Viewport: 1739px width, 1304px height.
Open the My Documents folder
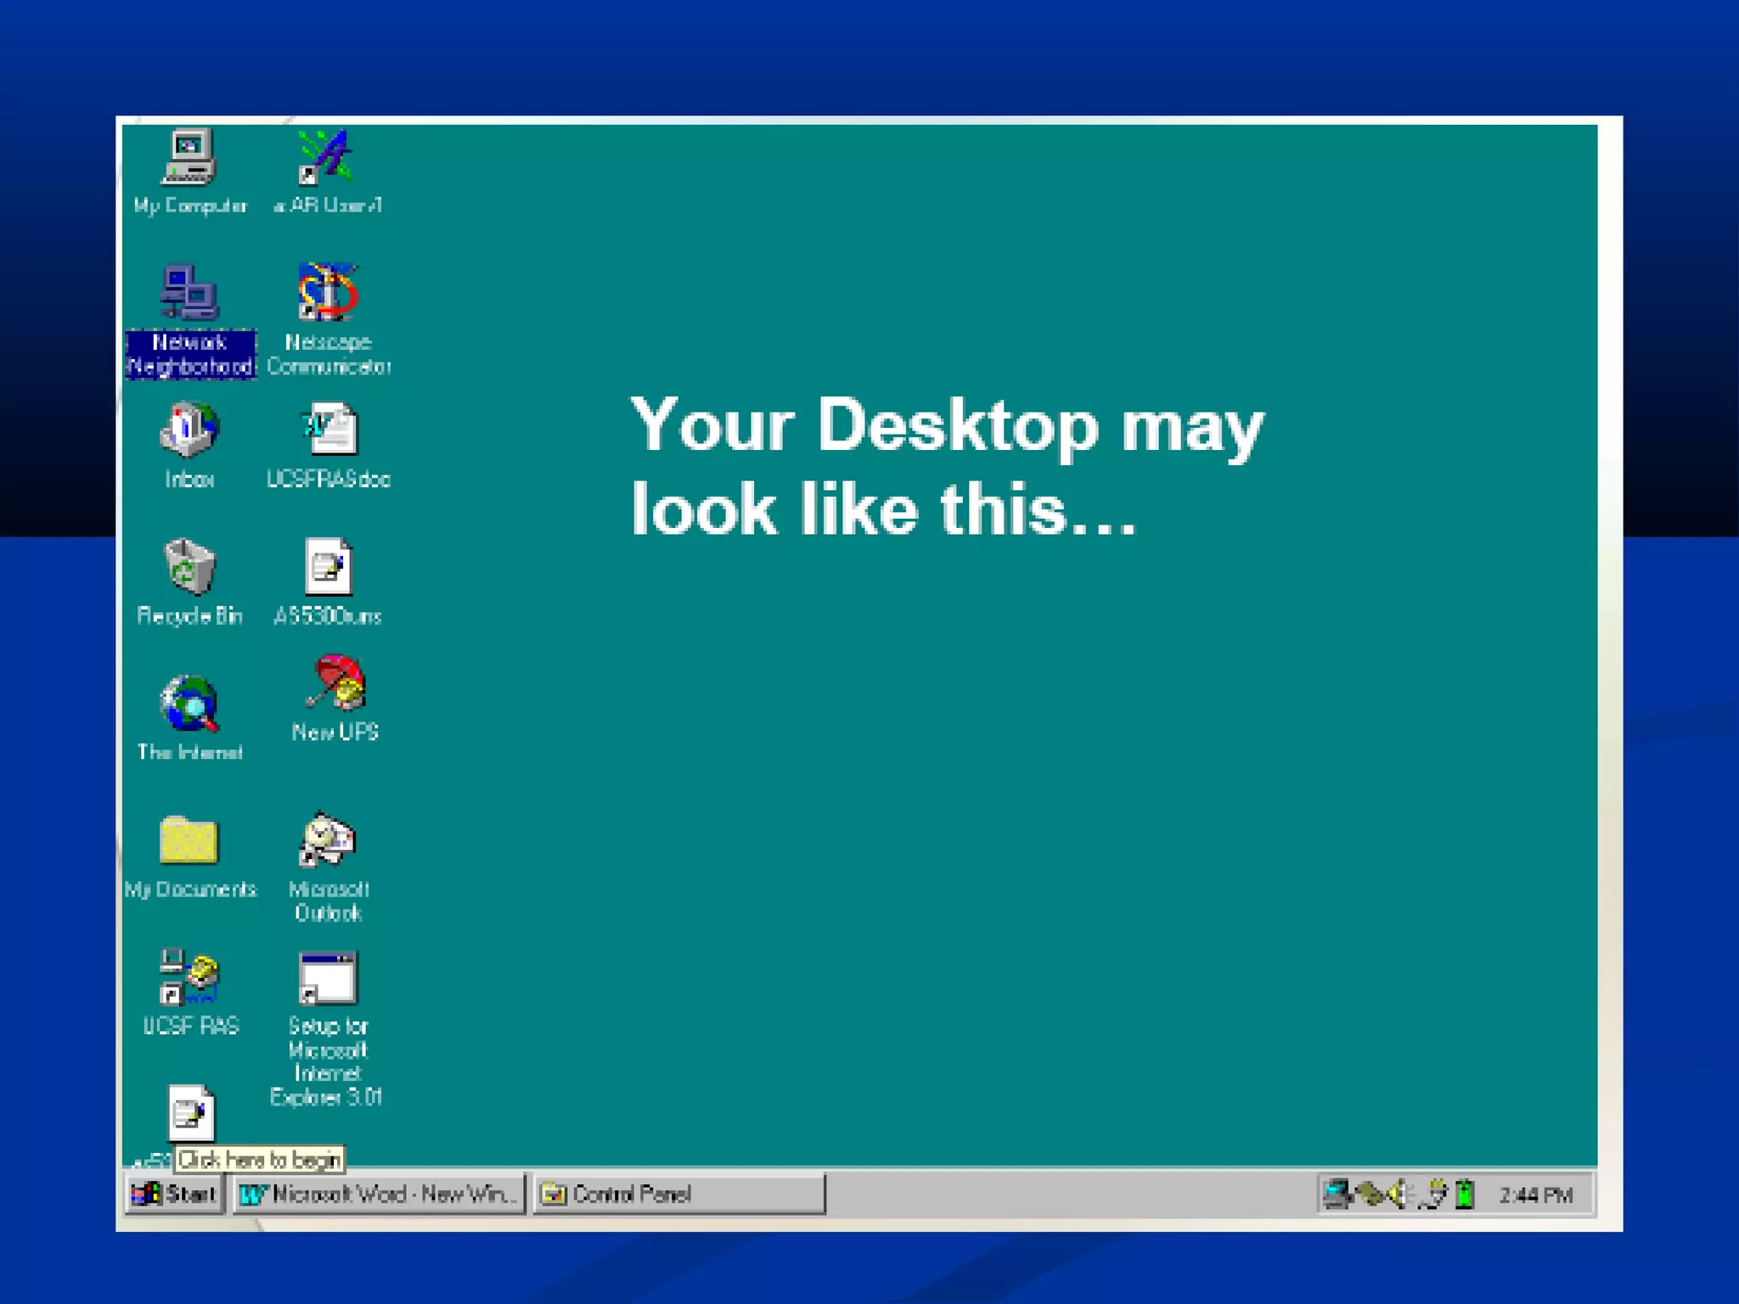point(189,840)
